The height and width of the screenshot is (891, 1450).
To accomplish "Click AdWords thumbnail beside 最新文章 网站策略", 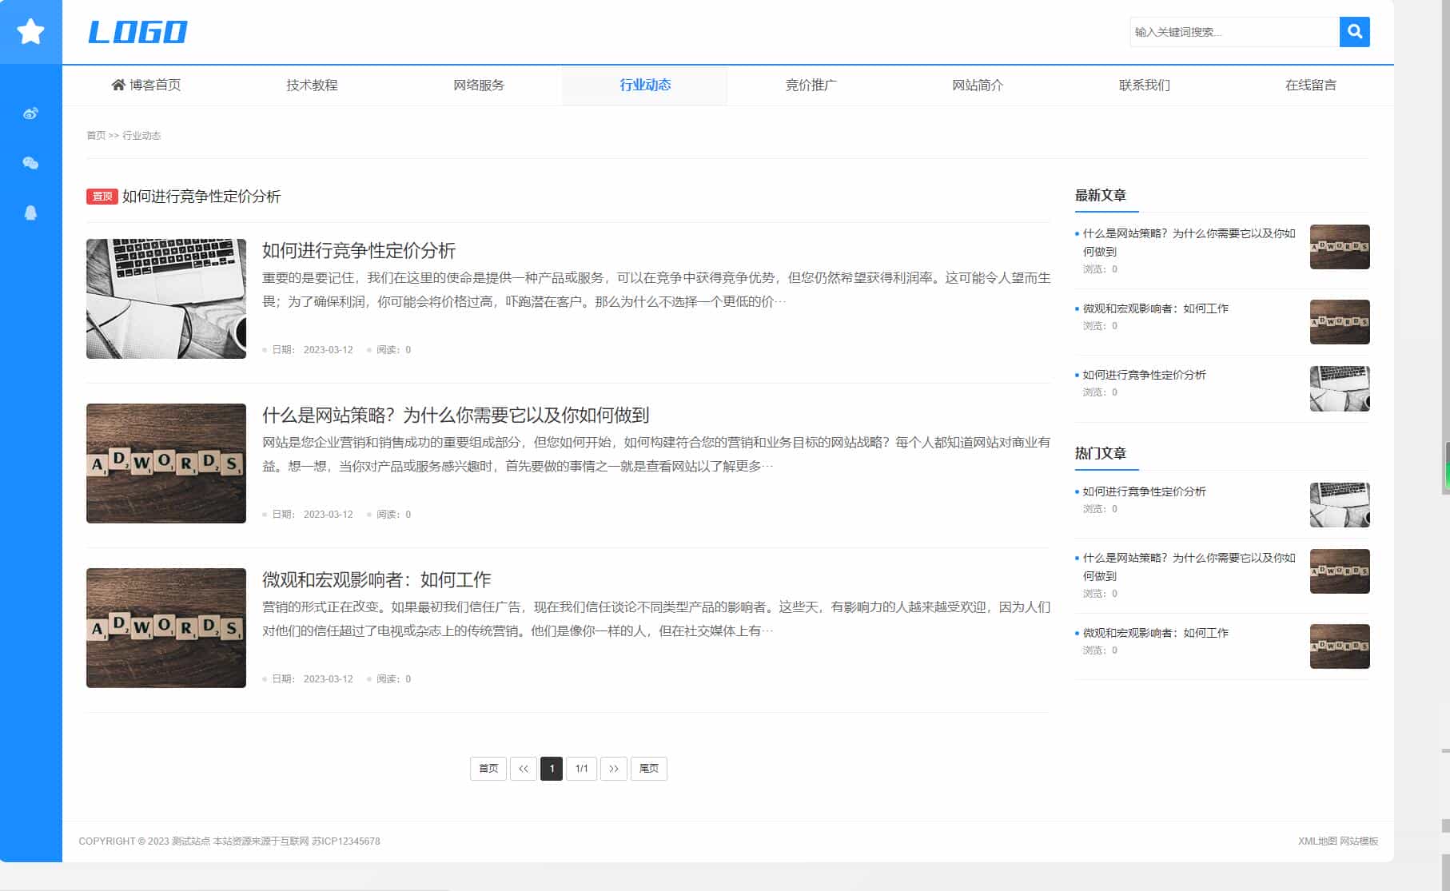I will [x=1340, y=247].
